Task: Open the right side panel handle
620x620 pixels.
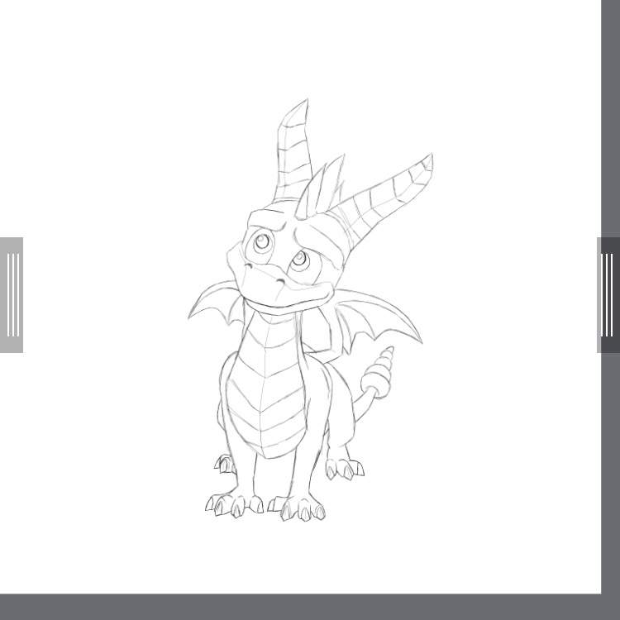Action: 608,295
